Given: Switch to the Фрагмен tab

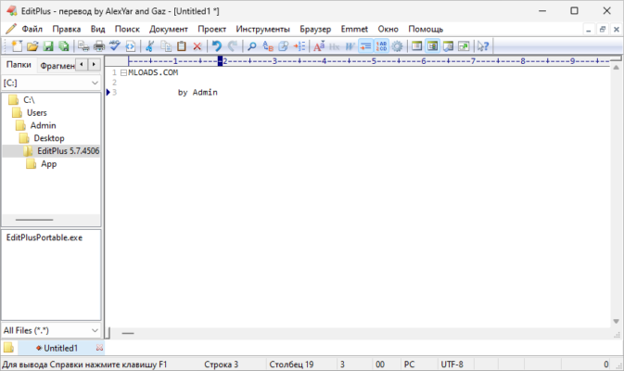Looking at the screenshot, I should point(57,65).
